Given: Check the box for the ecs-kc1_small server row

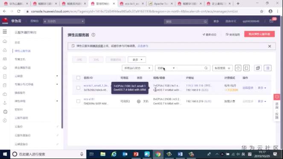Looking at the screenshot, I should [x=78, y=88].
